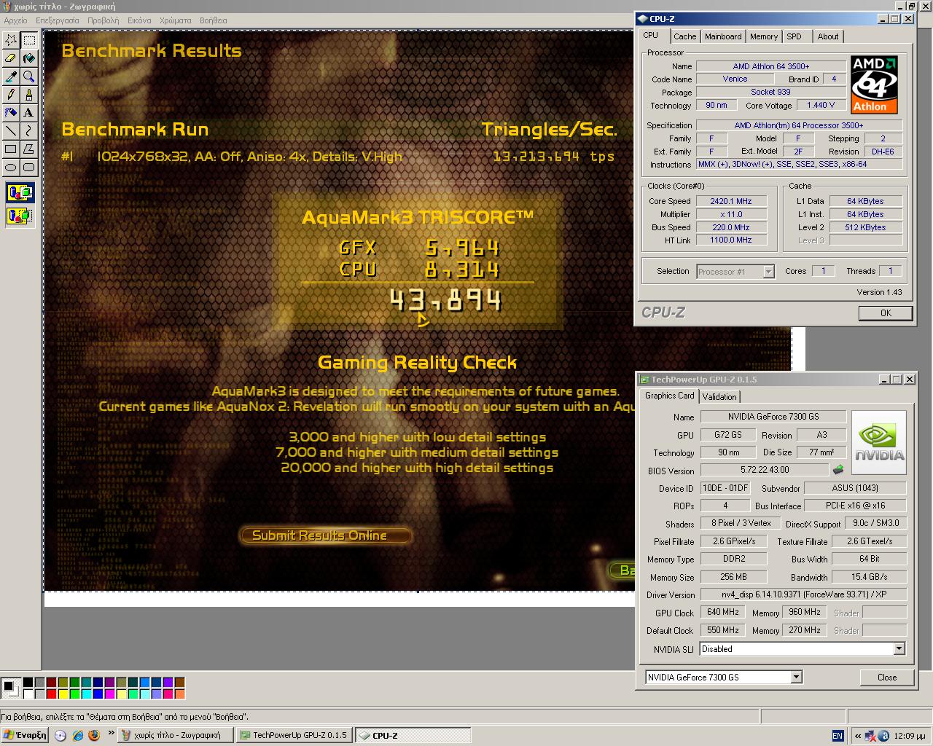Pick the Pencil tool in Paint
This screenshot has height=746, width=933.
click(11, 95)
